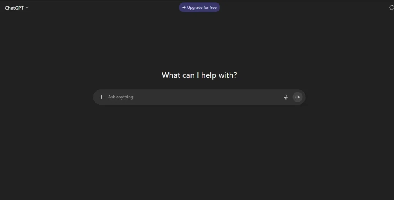This screenshot has height=200, width=394.
Task: Click the Upgrade for free button
Action: [199, 8]
